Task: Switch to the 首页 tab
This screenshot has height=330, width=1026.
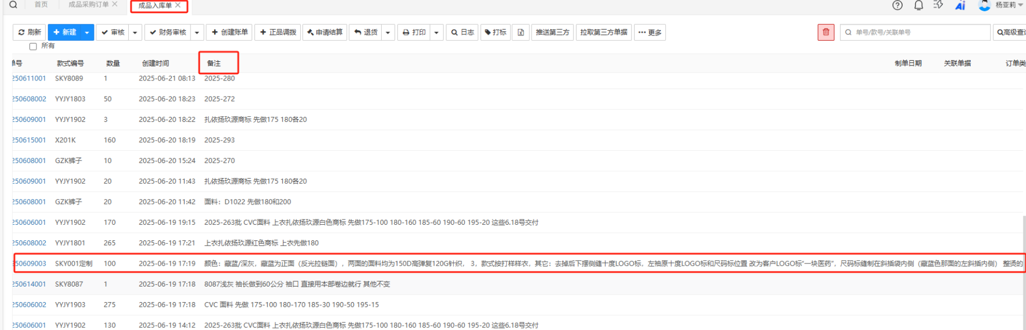Action: coord(41,5)
